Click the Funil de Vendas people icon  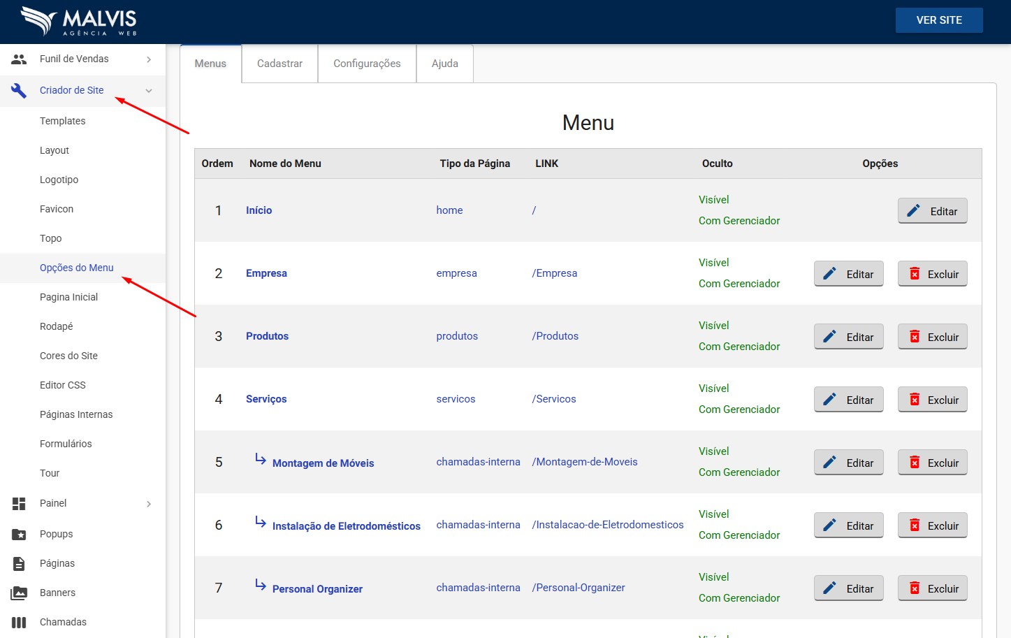pos(19,59)
